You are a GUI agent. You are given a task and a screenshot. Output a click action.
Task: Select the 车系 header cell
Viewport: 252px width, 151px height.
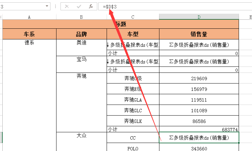(x=29, y=34)
